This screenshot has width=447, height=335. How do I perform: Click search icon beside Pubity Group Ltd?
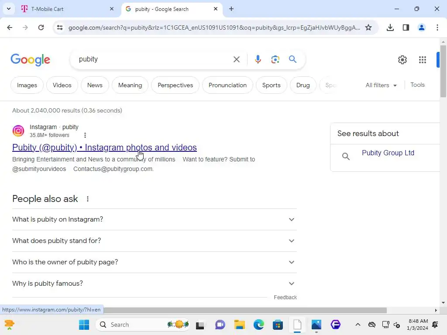point(346,156)
